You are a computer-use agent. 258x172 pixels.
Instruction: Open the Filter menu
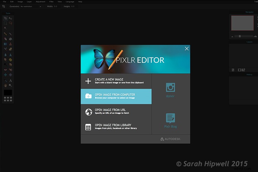(x=52, y=2)
